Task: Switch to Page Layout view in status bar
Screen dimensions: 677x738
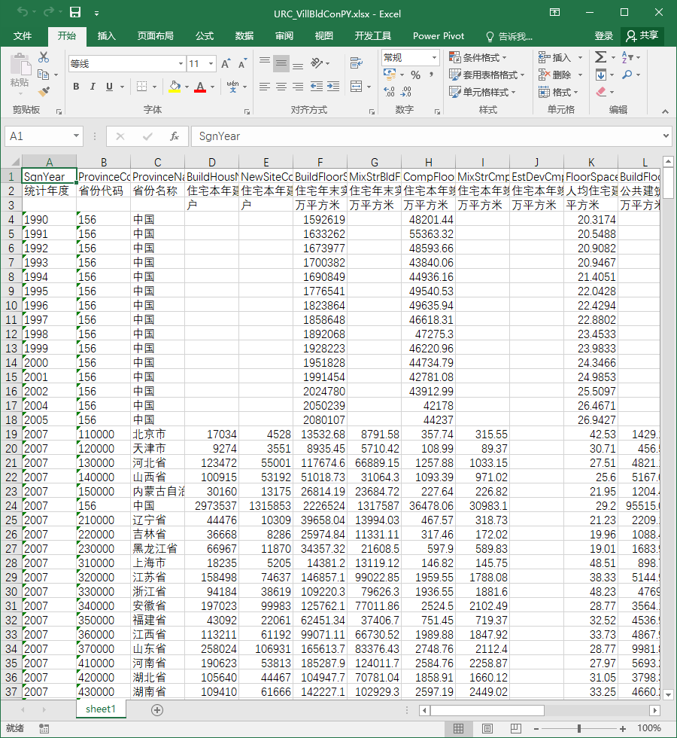Action: point(487,729)
